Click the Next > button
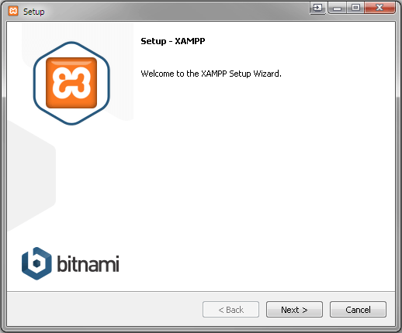 coord(294,309)
